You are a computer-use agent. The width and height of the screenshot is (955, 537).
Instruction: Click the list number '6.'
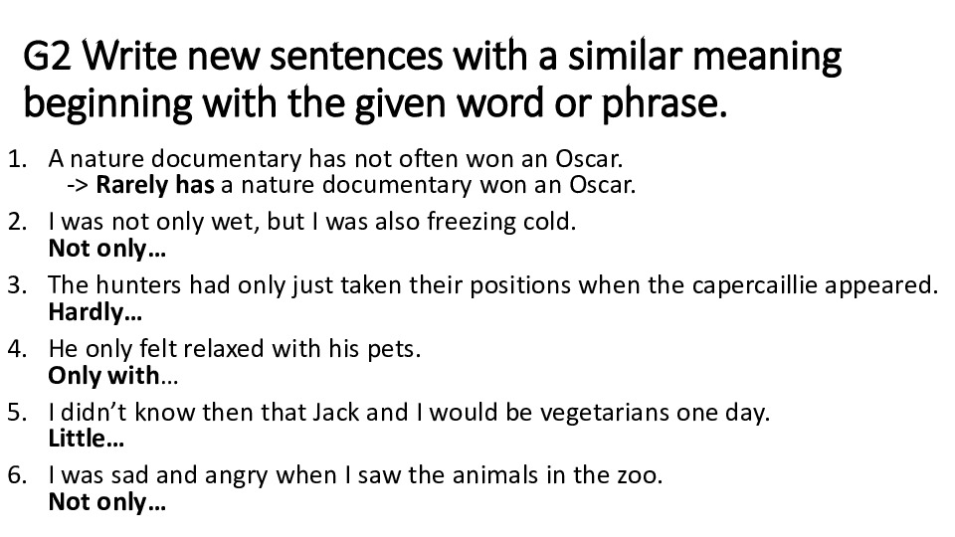pyautogui.click(x=17, y=475)
